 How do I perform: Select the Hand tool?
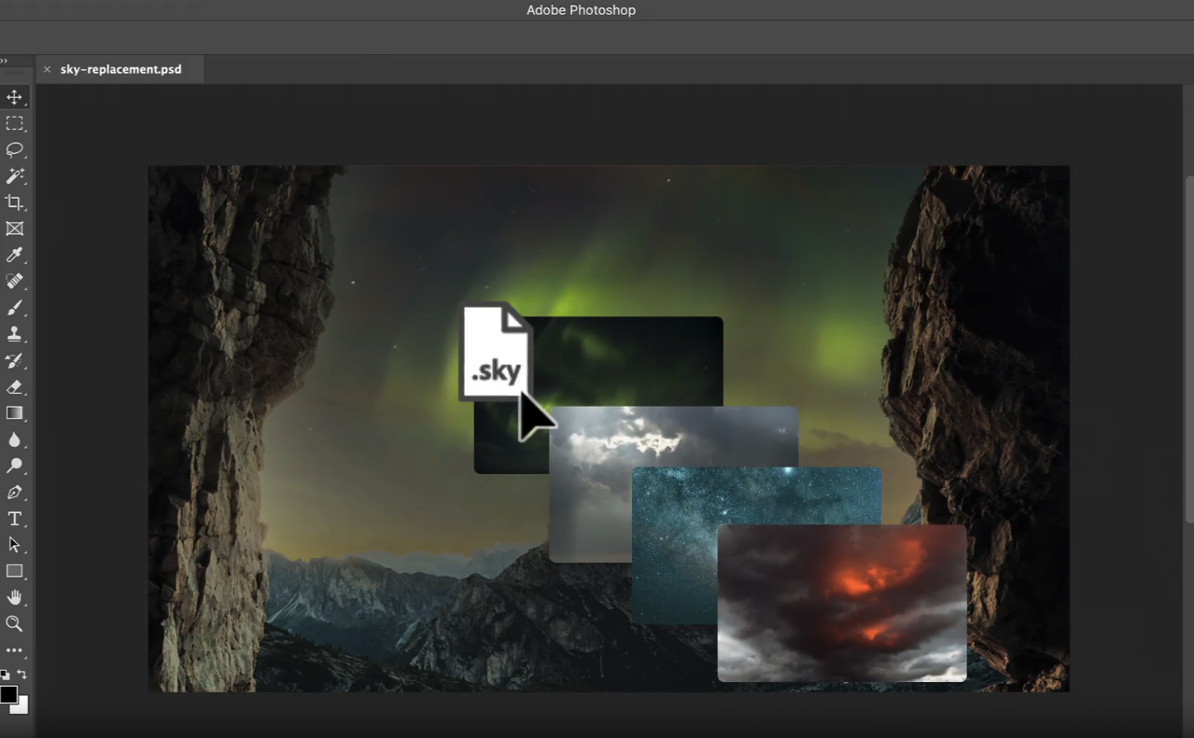tap(14, 596)
